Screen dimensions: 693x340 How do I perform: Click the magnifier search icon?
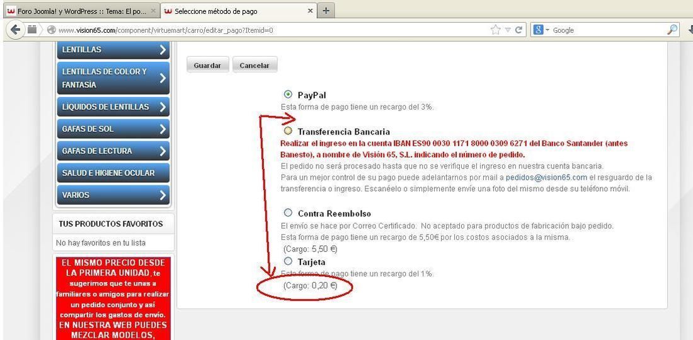672,30
